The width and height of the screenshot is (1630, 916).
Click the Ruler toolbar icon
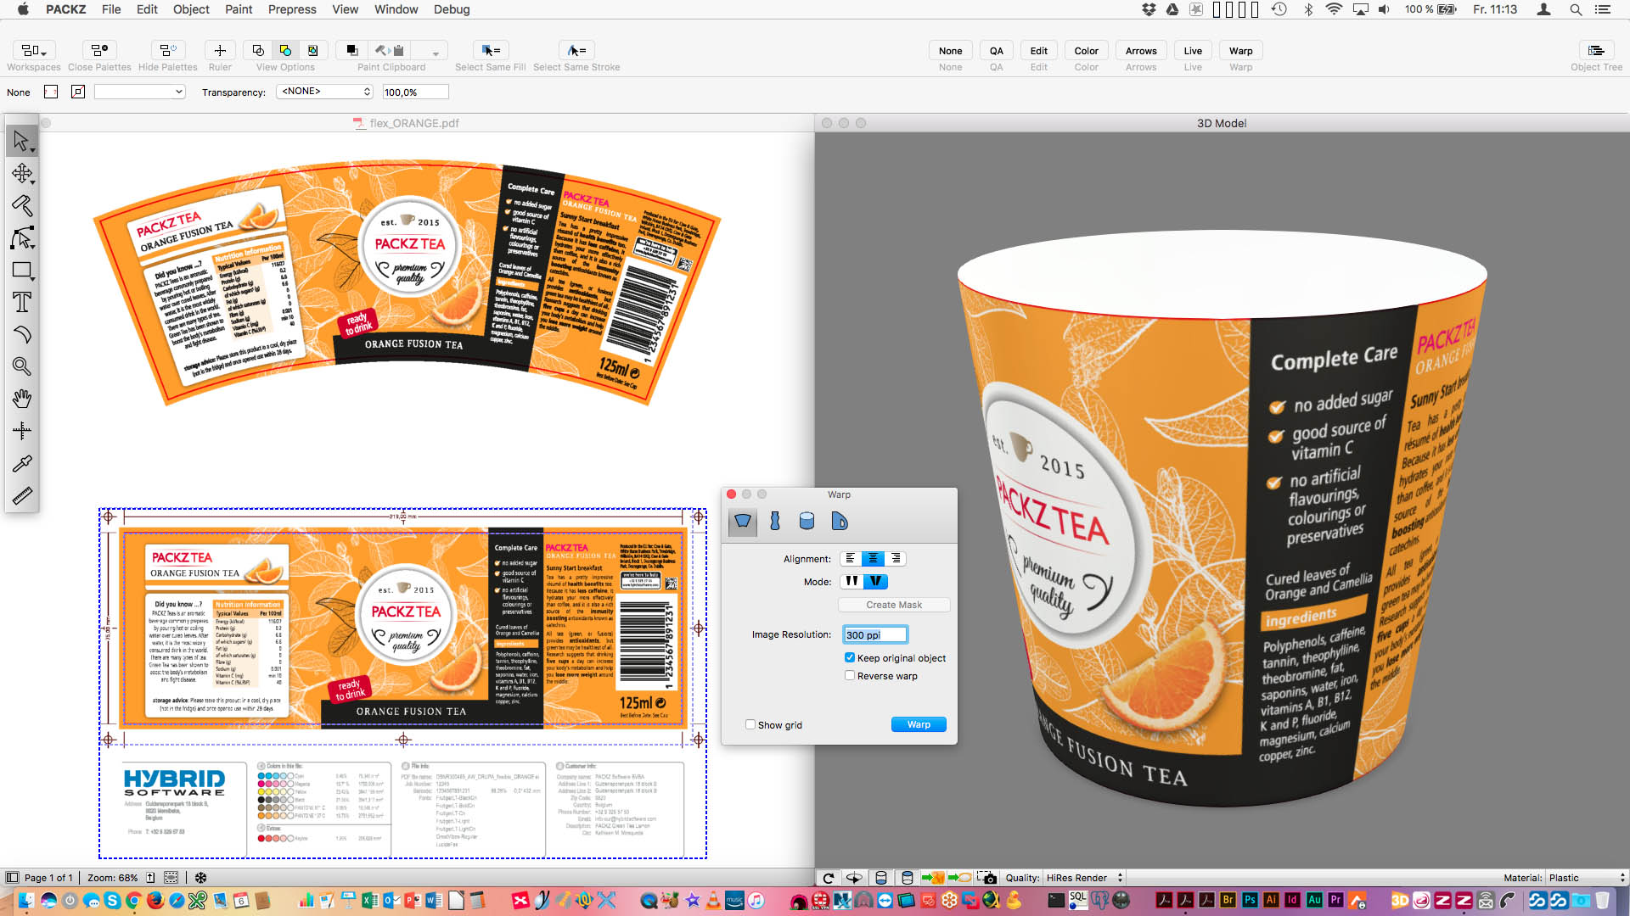[x=220, y=50]
